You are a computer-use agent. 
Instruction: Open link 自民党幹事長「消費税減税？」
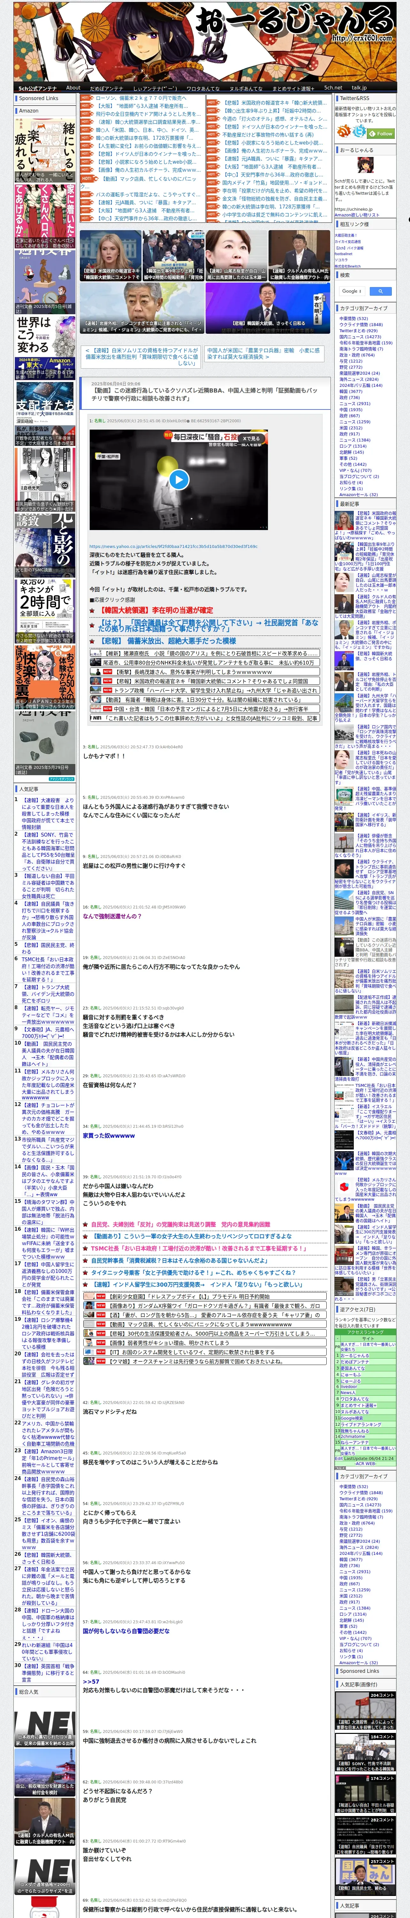[179, 1260]
